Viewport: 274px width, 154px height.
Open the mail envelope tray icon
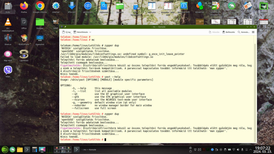(199, 150)
